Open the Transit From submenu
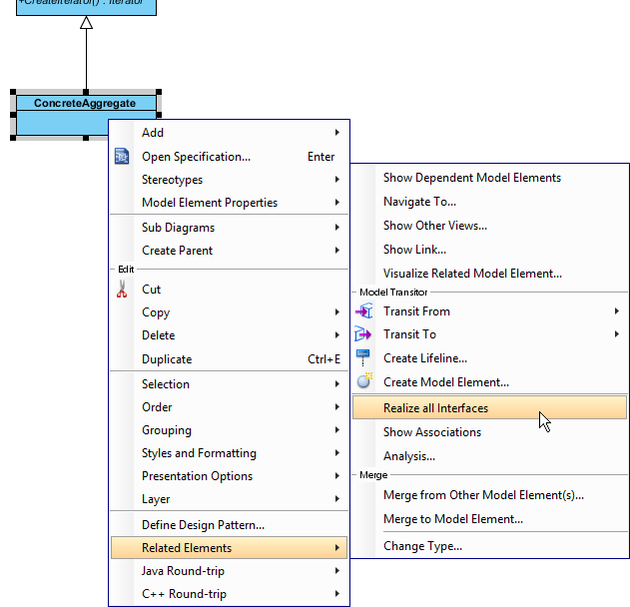Screen dimensions: 630x607 pyautogui.click(x=490, y=311)
